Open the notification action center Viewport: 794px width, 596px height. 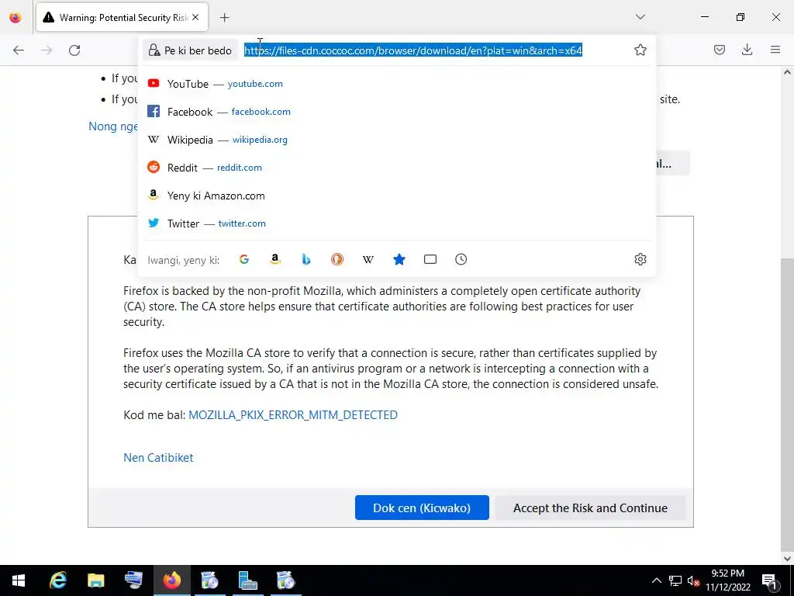(x=770, y=580)
